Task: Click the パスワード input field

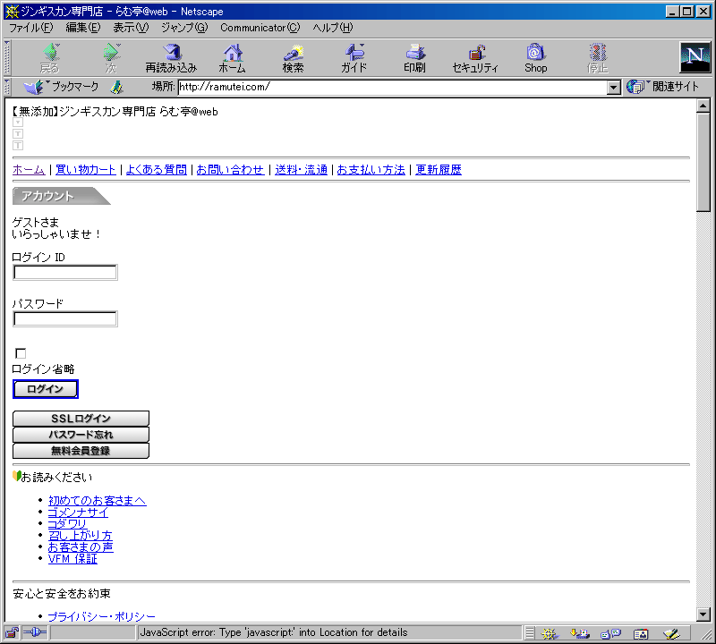Action: click(65, 318)
